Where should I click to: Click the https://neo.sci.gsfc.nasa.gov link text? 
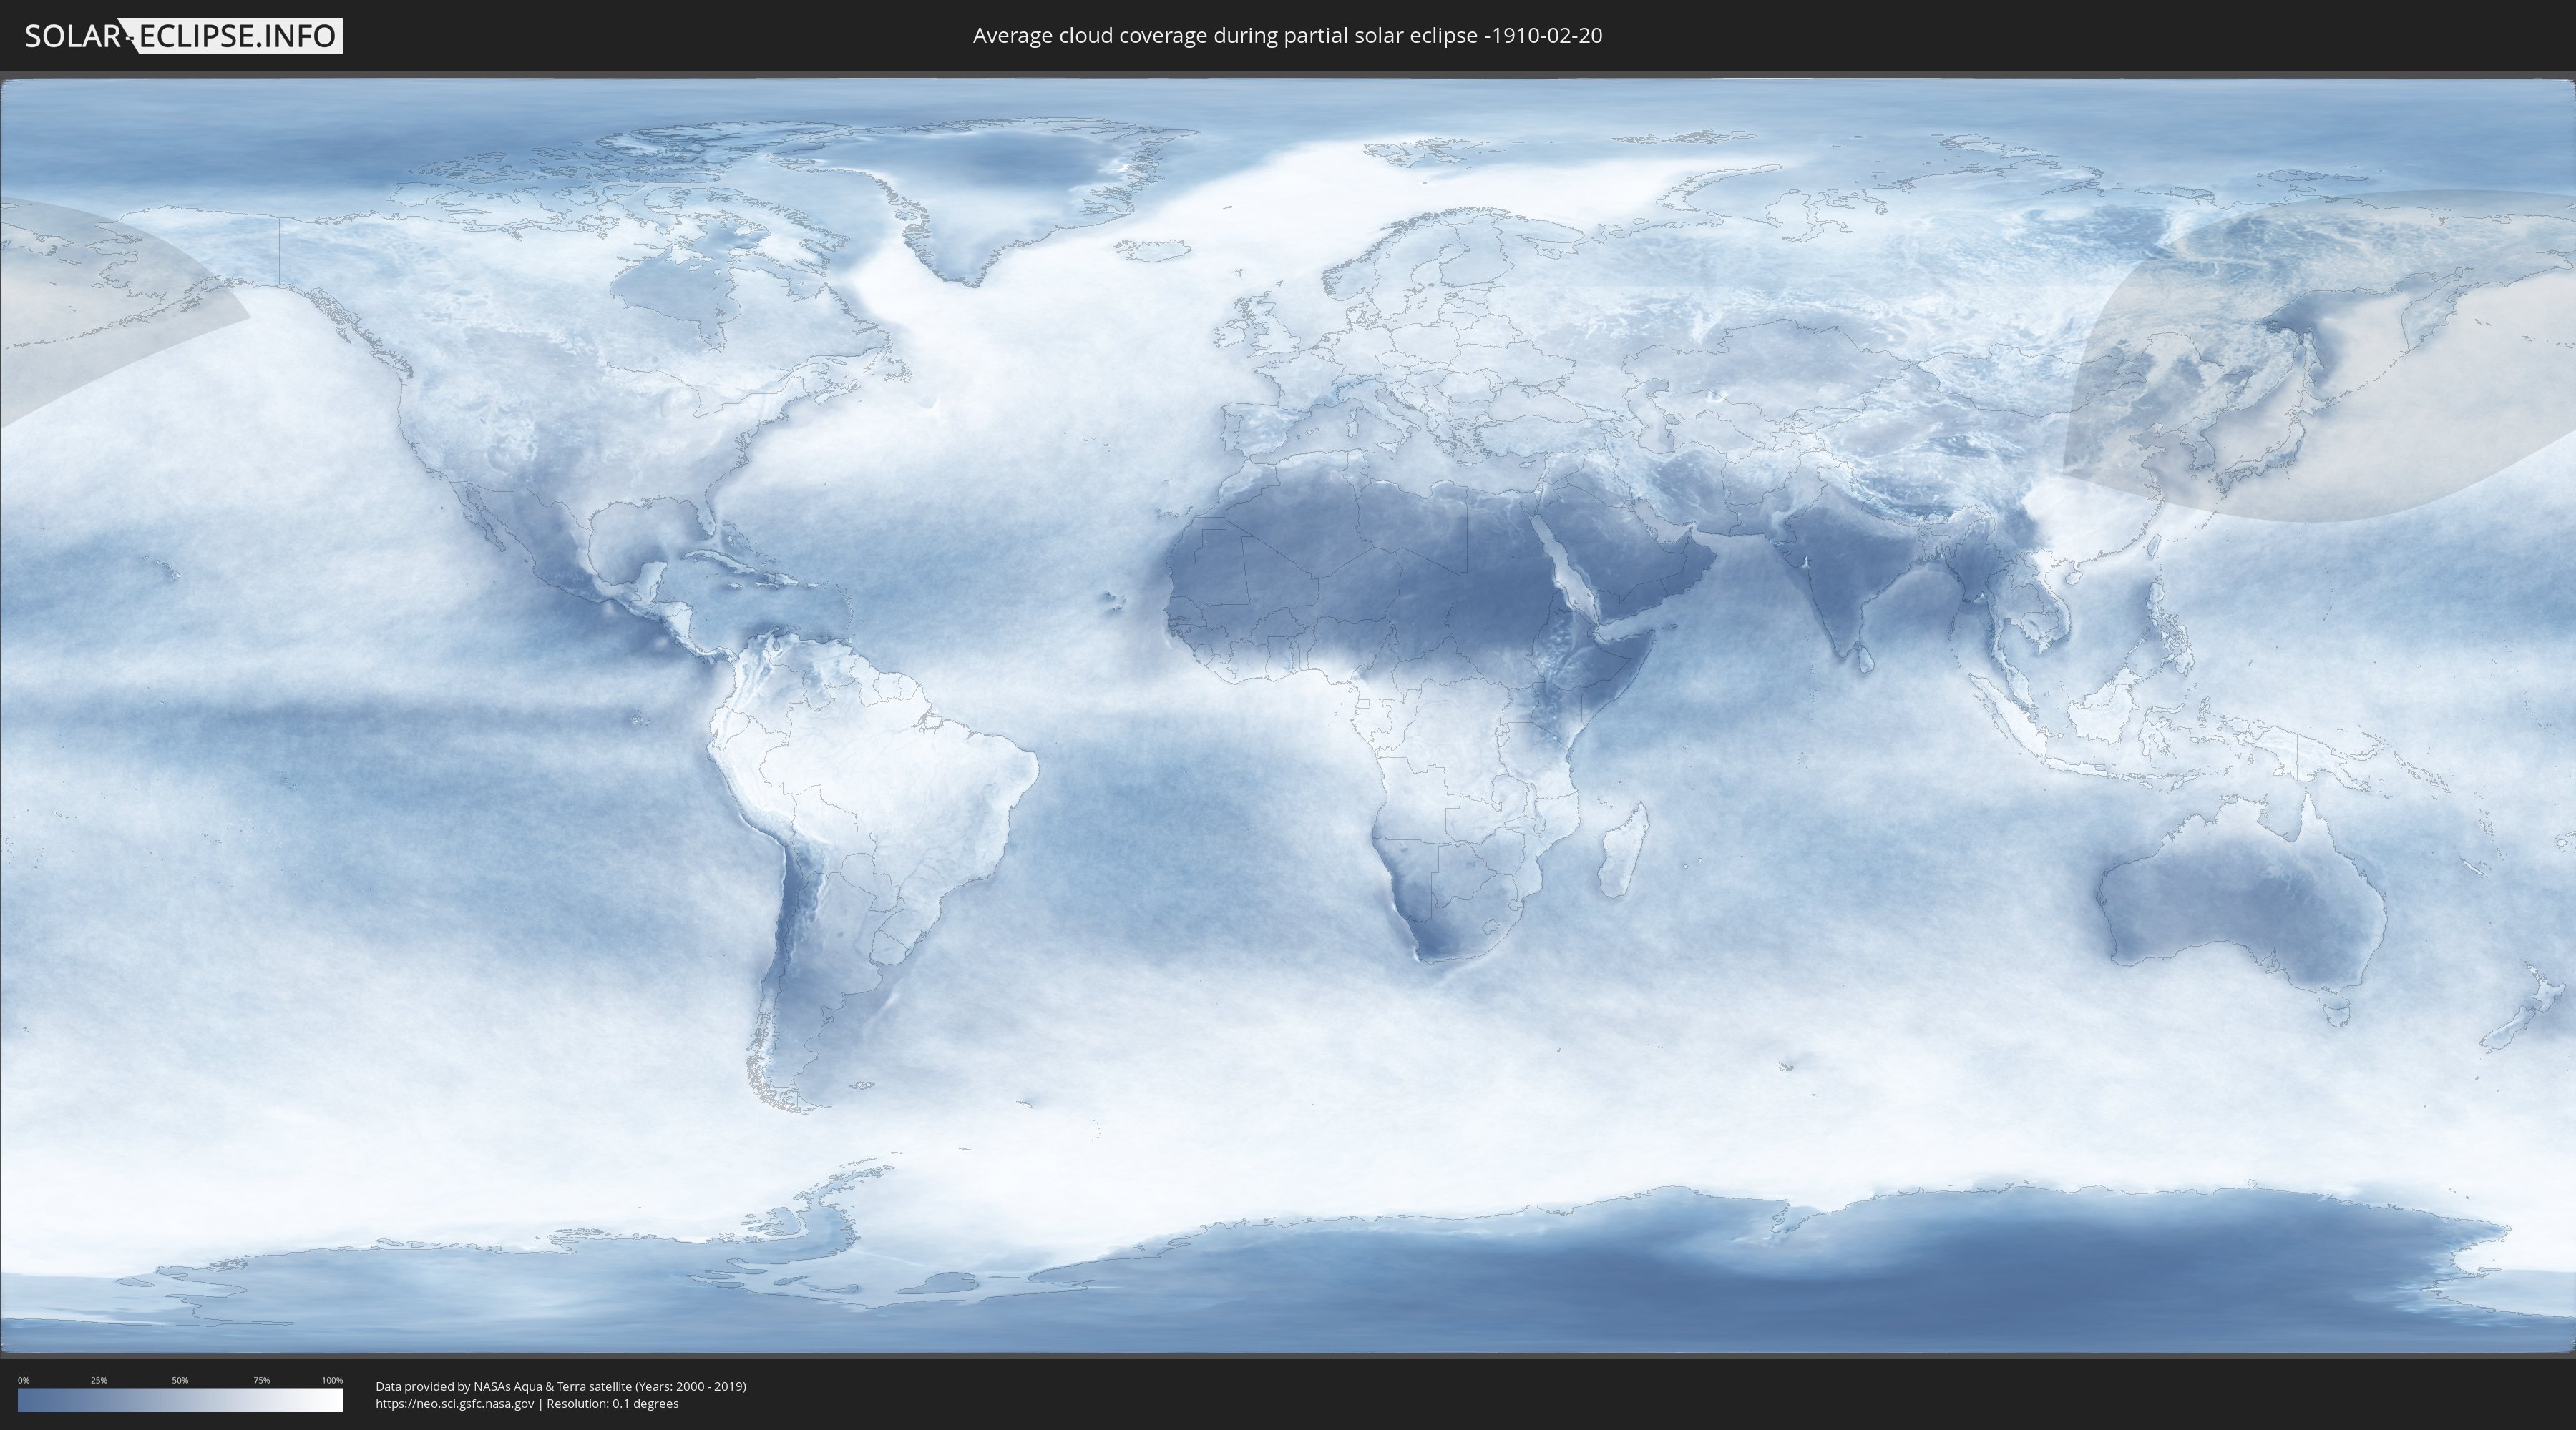pyautogui.click(x=454, y=1403)
